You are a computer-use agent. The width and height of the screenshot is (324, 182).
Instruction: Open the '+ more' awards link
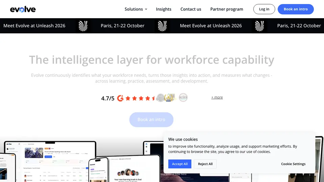coord(217,97)
